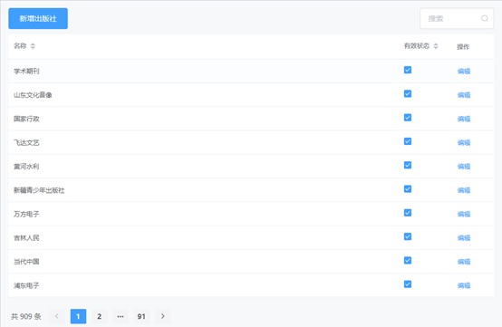Click the 有效状态 column header text

click(x=417, y=46)
